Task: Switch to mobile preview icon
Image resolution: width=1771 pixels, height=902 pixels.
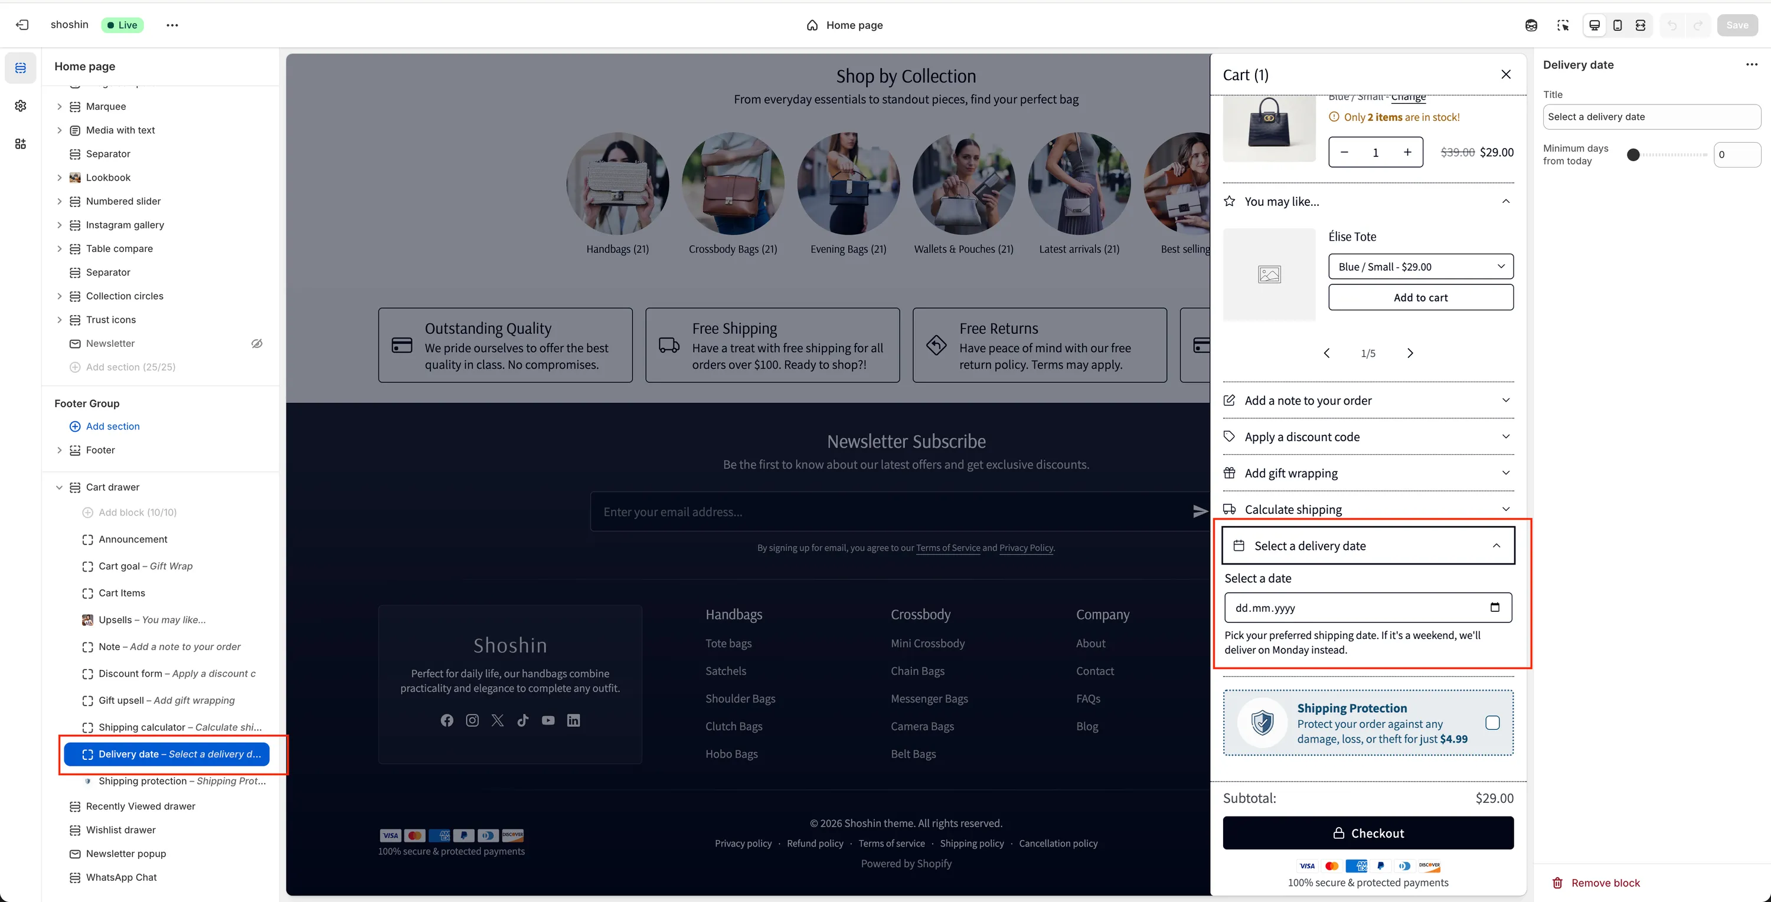Action: pos(1617,25)
